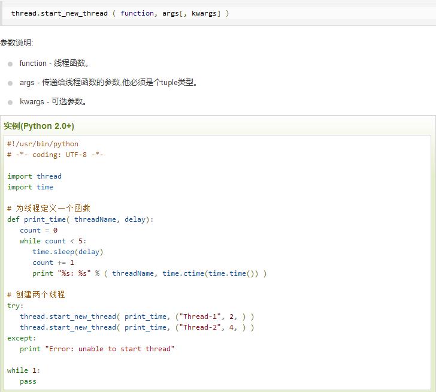Click the 'count += 1' line

click(x=53, y=263)
